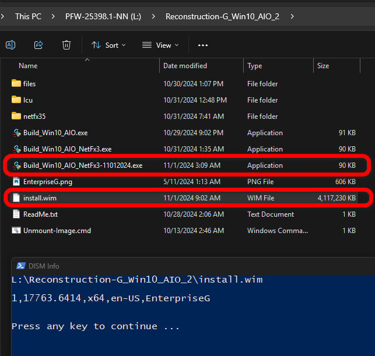The width and height of the screenshot is (375, 356).
Task: Click the lcu folder icon
Action: (x=16, y=100)
